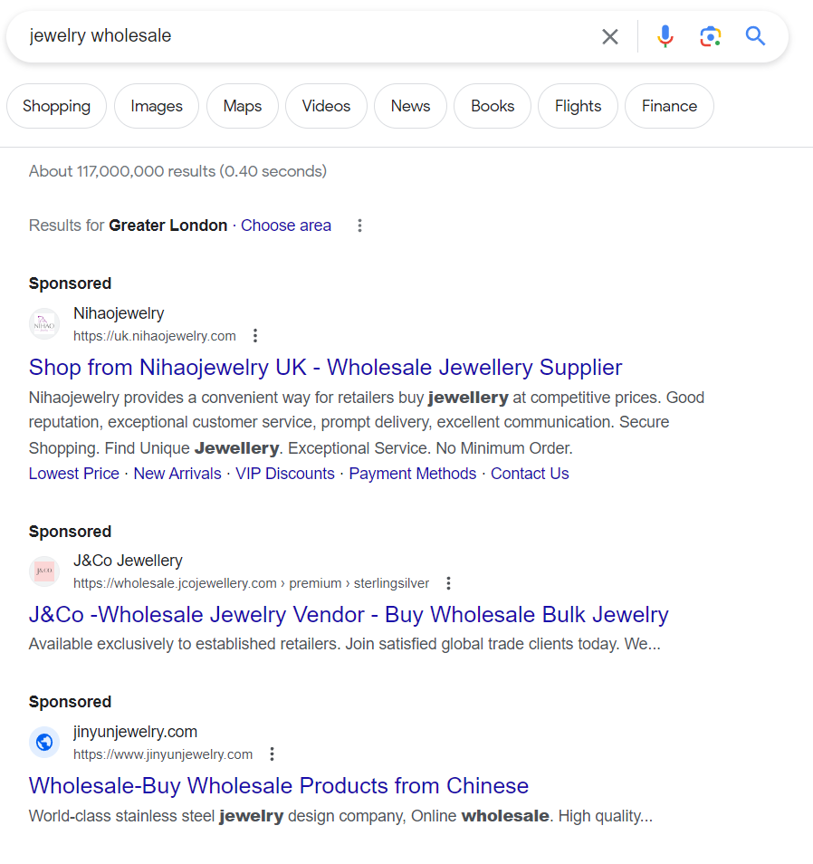This screenshot has width=813, height=864.
Task: Open the Contact Us sitelink
Action: pyautogui.click(x=530, y=474)
